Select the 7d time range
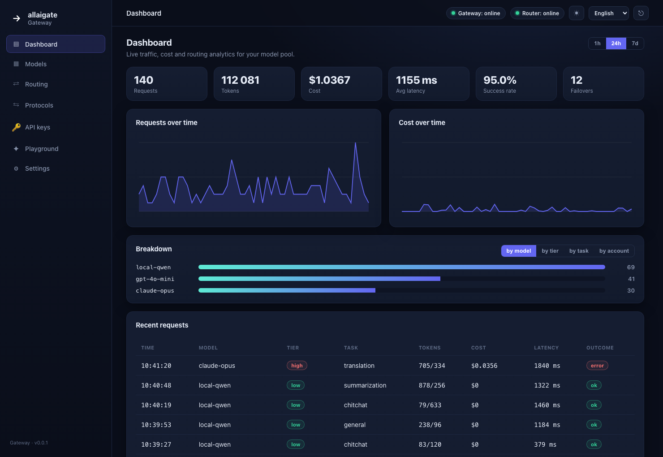The width and height of the screenshot is (663, 457). [635, 43]
